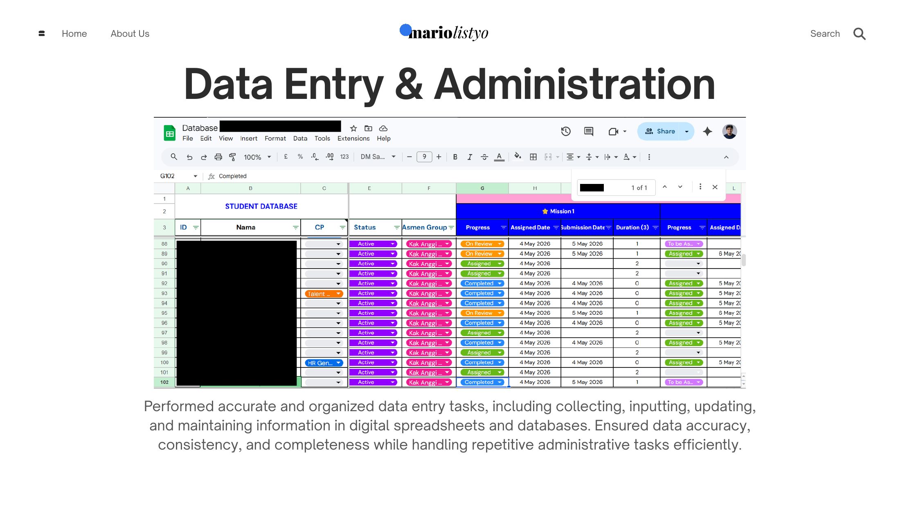This screenshot has height=506, width=900.
Task: Click the website search magnifier icon
Action: 859,34
